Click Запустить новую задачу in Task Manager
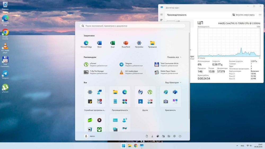 [x=243, y=15]
